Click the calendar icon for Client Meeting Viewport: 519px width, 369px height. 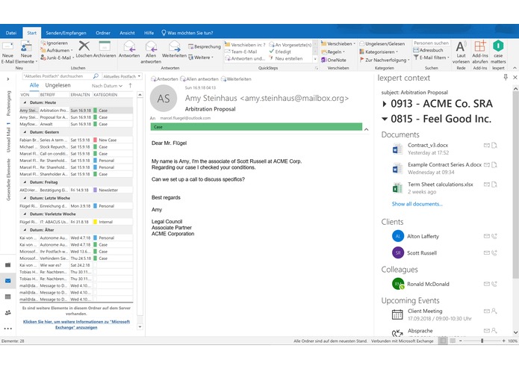pyautogui.click(x=397, y=314)
